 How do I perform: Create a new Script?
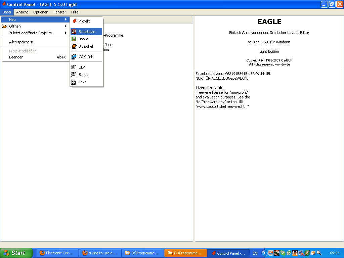click(x=86, y=75)
